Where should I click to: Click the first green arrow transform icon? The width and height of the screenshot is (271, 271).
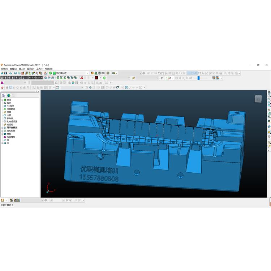point(58,78)
